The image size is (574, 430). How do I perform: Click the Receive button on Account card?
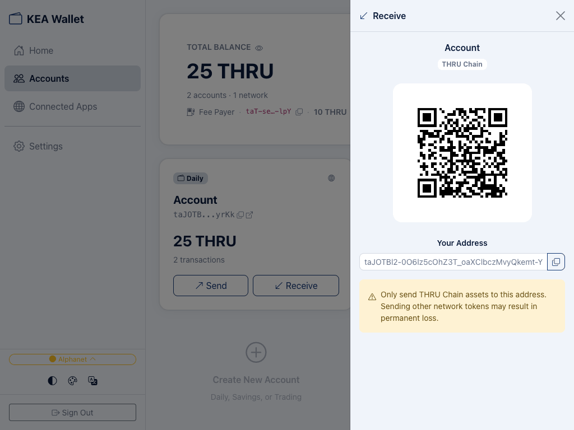coord(296,286)
